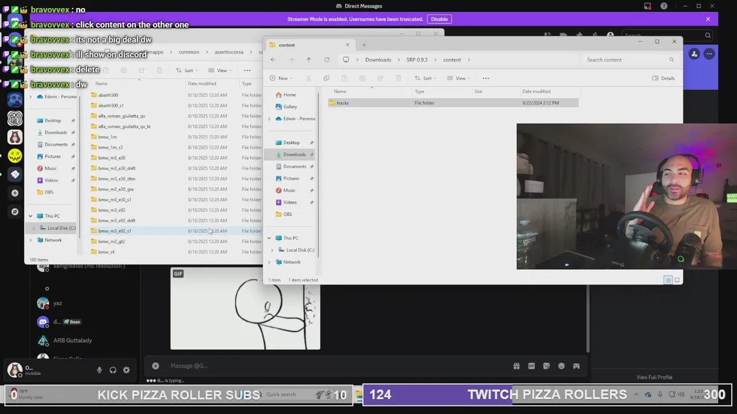Expand Network in content window sidebar
The height and width of the screenshot is (414, 737).
point(269,262)
